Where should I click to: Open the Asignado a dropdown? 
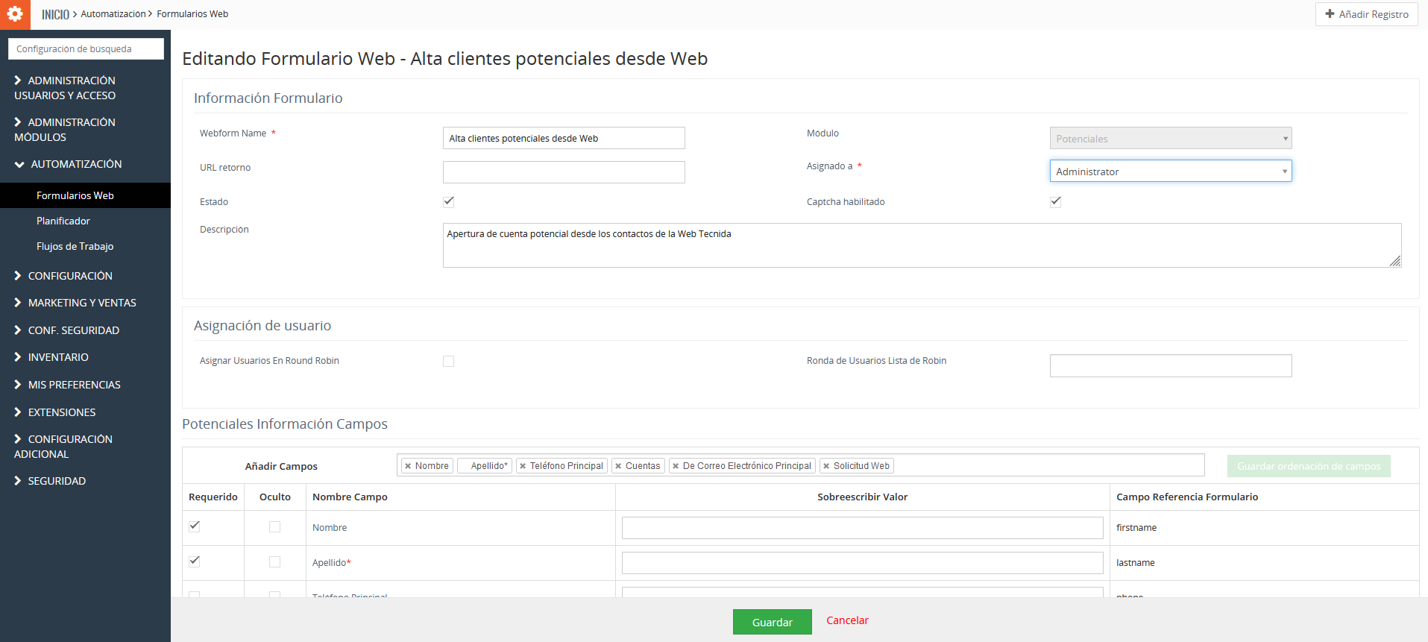tap(1171, 171)
